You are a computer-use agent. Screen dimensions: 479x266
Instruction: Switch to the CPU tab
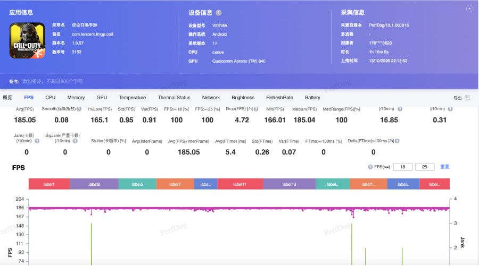point(51,98)
